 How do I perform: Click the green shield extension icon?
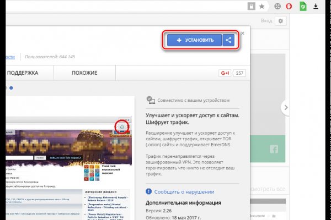[303, 7]
